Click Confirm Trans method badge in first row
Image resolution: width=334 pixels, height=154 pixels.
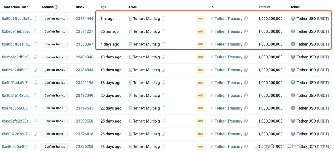(x=55, y=19)
